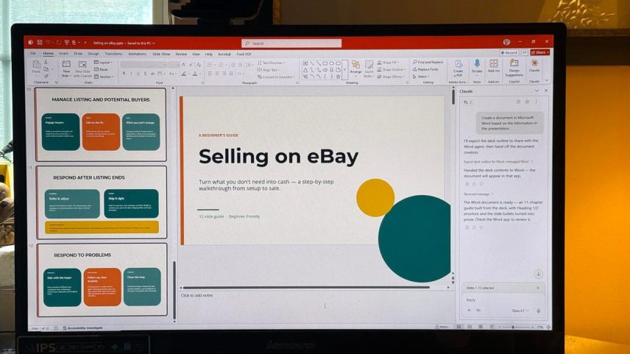The width and height of the screenshot is (630, 354).
Task: Open the Shape Fill dropdown
Action: point(388,63)
